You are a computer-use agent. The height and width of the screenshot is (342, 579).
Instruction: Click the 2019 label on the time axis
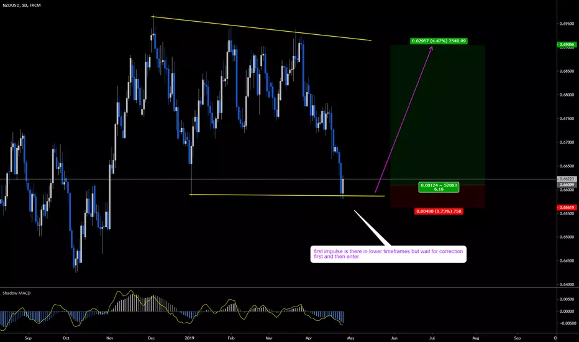pyautogui.click(x=189, y=338)
